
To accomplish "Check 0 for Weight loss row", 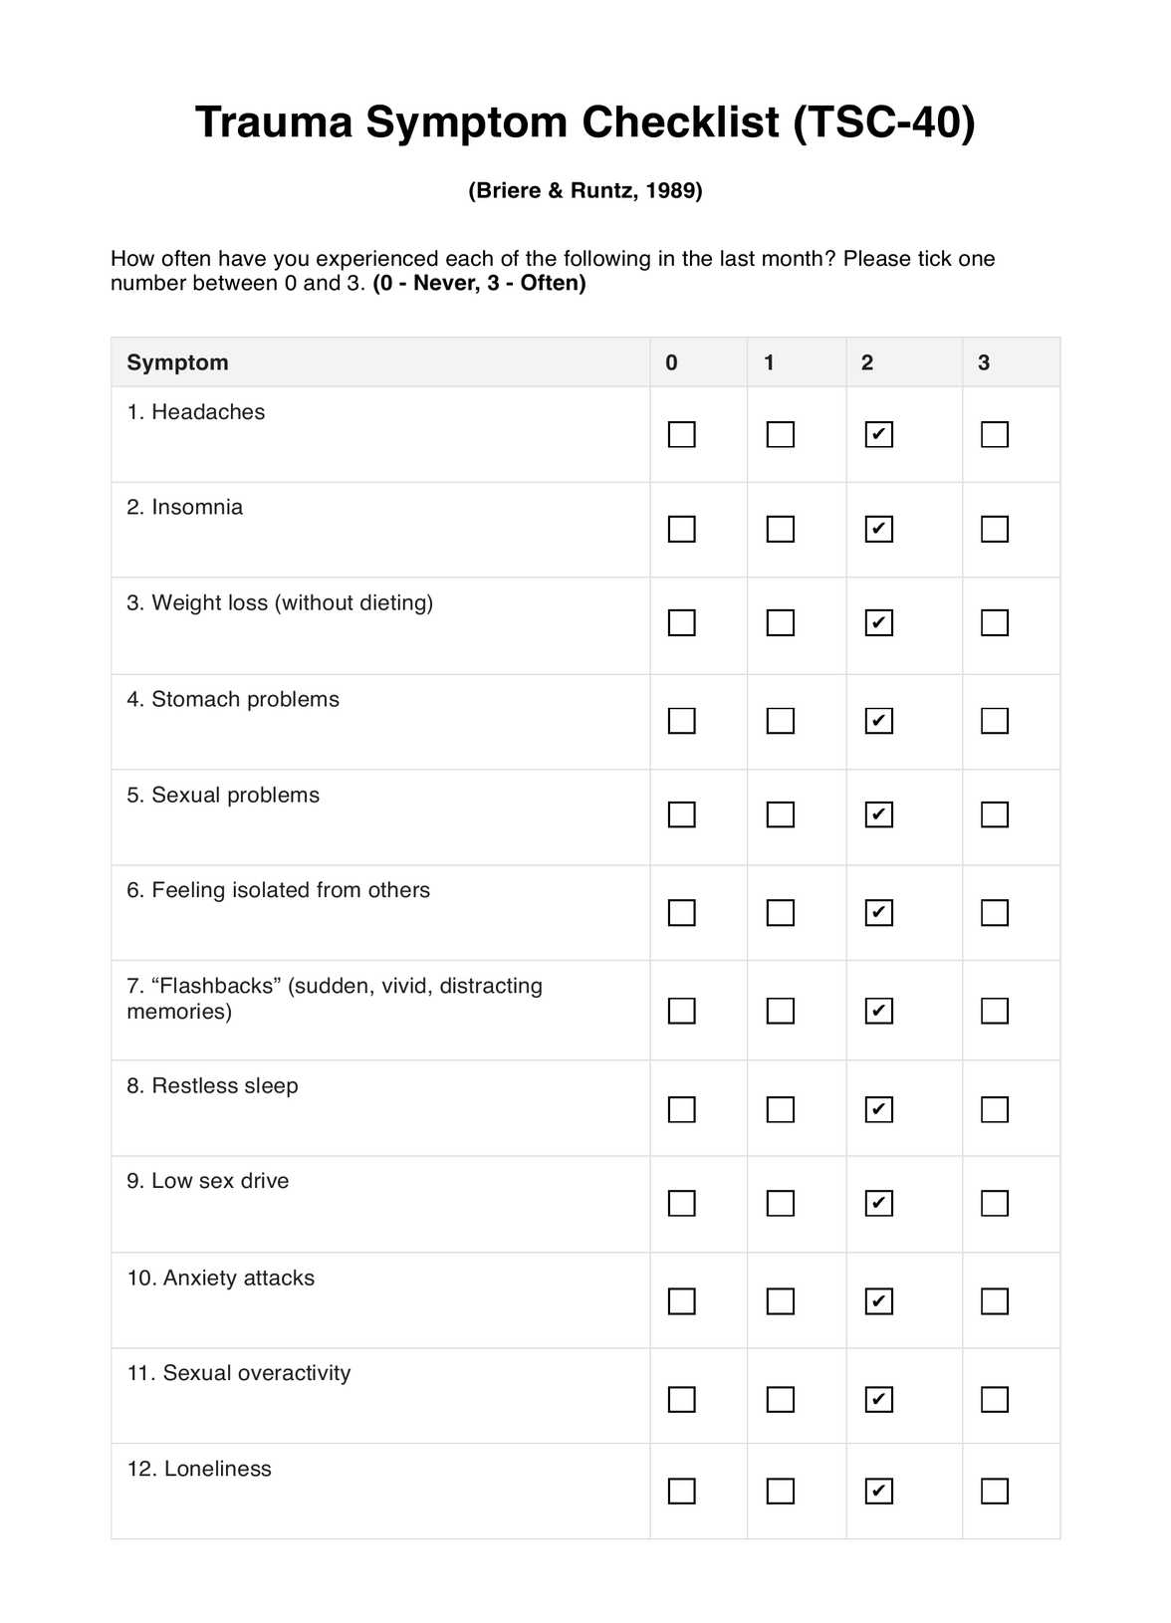I will click(681, 622).
